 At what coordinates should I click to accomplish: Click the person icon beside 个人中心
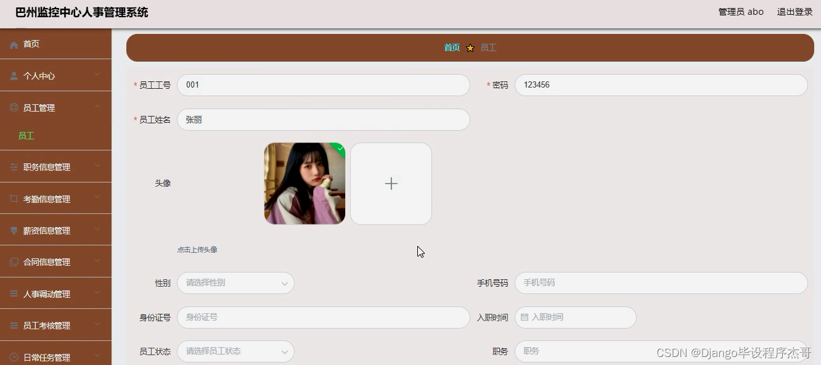point(14,76)
